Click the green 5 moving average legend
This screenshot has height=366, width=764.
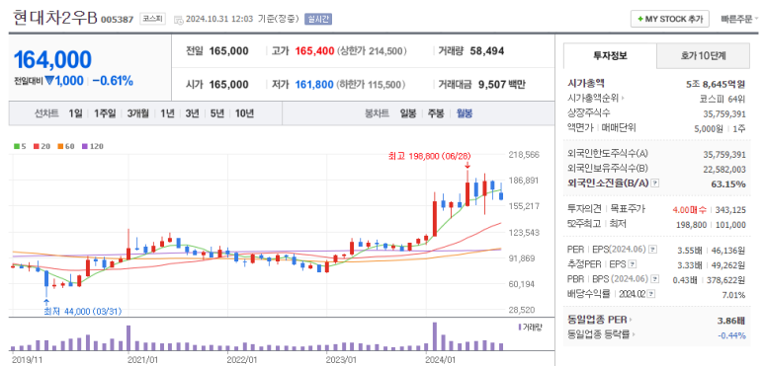click(20, 146)
